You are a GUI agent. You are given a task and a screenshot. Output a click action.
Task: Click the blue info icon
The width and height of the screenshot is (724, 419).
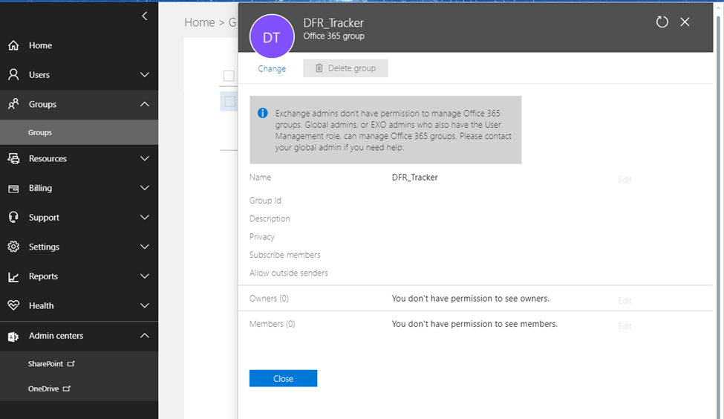click(x=263, y=113)
